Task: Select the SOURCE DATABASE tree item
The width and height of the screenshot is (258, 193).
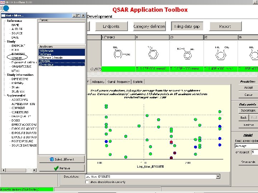Action: 24,145
